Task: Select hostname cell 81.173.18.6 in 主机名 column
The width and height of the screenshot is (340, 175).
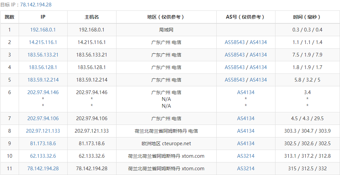Action: [x=92, y=144]
